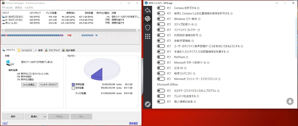Click the 使用容量 color swatch in the legend
Screen dimensions: 298x126
tap(73, 85)
